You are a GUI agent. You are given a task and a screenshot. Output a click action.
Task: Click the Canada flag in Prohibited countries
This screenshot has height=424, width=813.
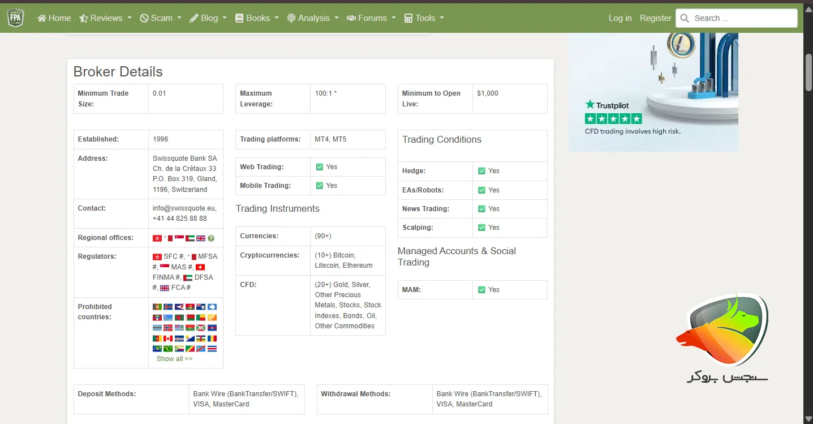coord(168,338)
